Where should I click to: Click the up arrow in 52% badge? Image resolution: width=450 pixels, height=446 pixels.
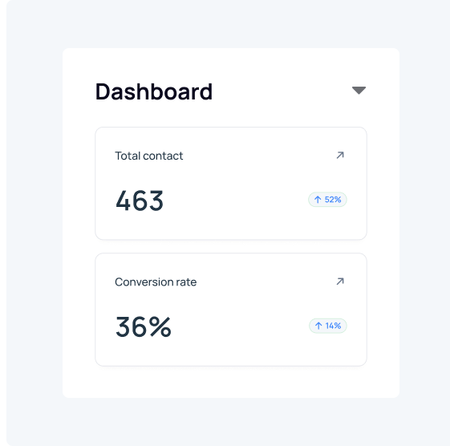pyautogui.click(x=318, y=200)
